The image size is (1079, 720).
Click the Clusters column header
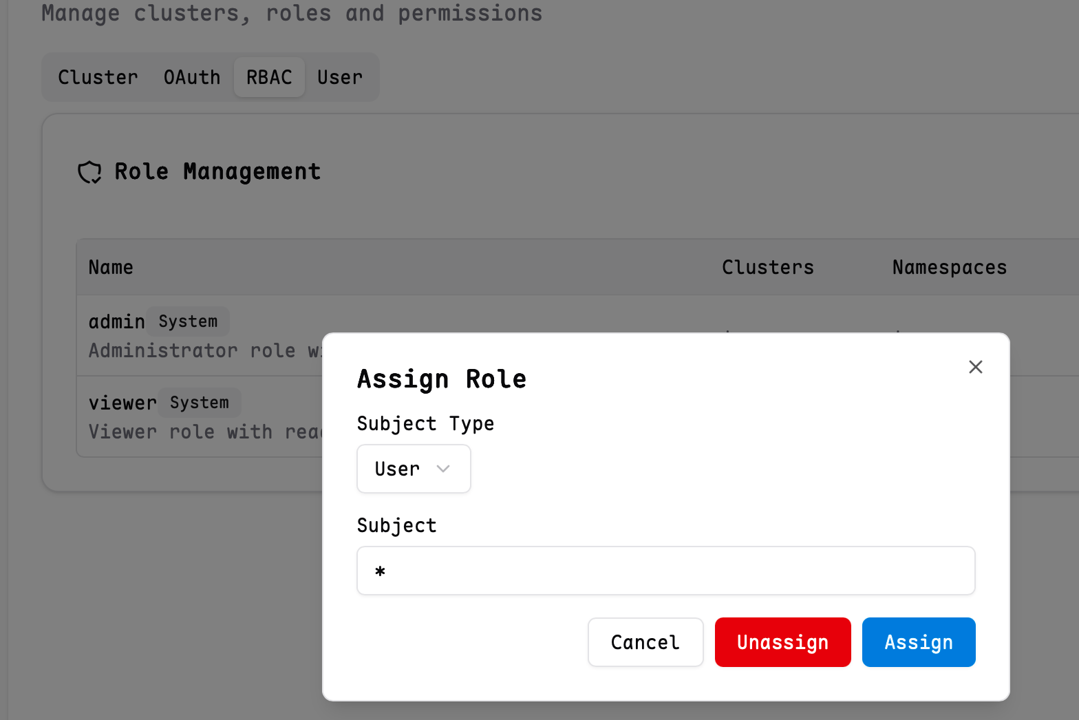(767, 267)
